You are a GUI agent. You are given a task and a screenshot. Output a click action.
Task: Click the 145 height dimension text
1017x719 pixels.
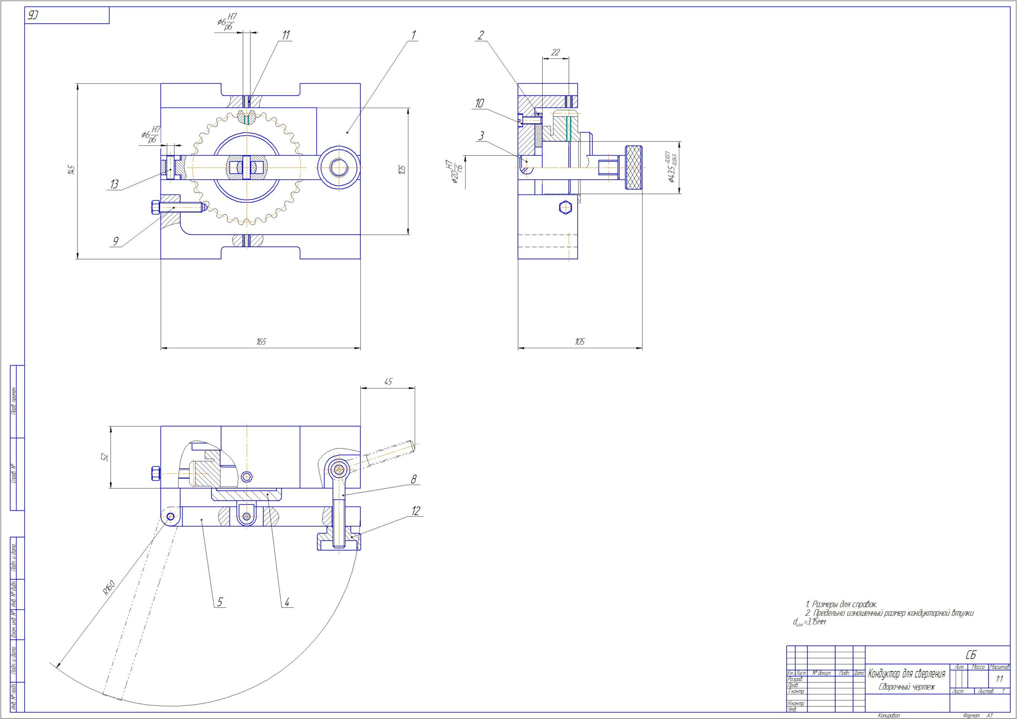[x=72, y=169]
